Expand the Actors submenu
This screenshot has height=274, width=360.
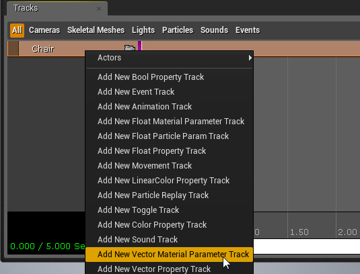click(x=170, y=58)
